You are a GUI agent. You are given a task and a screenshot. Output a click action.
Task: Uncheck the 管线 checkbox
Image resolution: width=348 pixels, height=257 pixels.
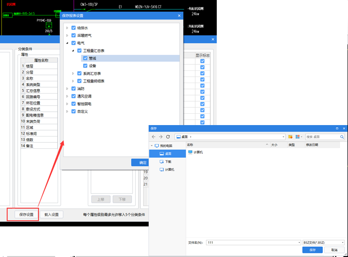click(85, 58)
